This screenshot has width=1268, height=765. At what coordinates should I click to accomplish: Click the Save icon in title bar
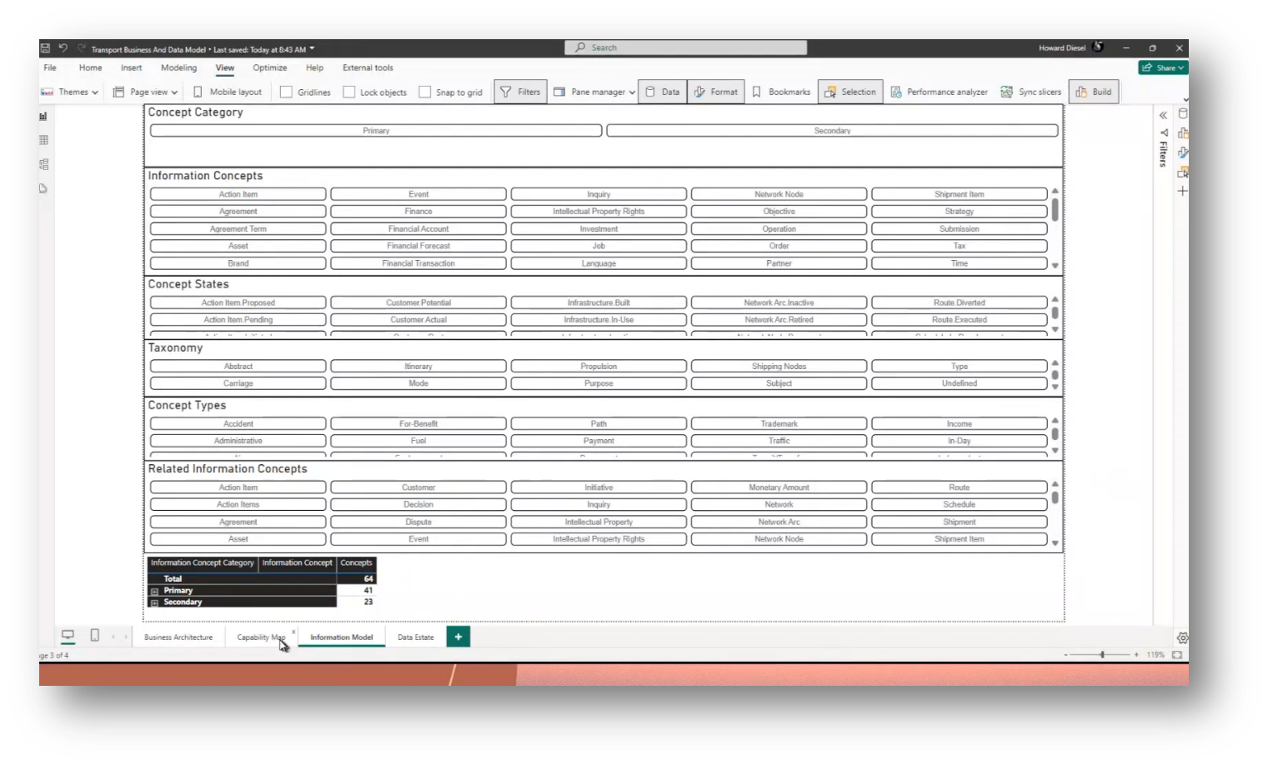tap(45, 48)
